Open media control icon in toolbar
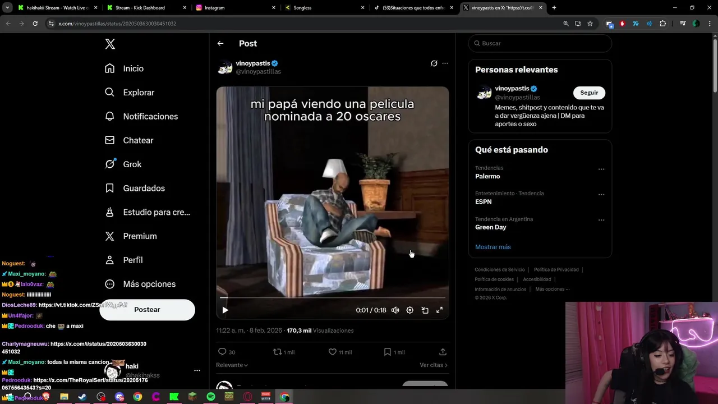The height and width of the screenshot is (404, 718). tap(683, 24)
